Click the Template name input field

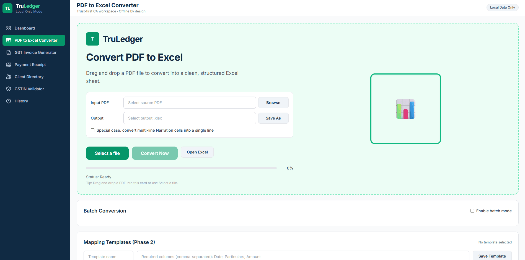[108, 256]
